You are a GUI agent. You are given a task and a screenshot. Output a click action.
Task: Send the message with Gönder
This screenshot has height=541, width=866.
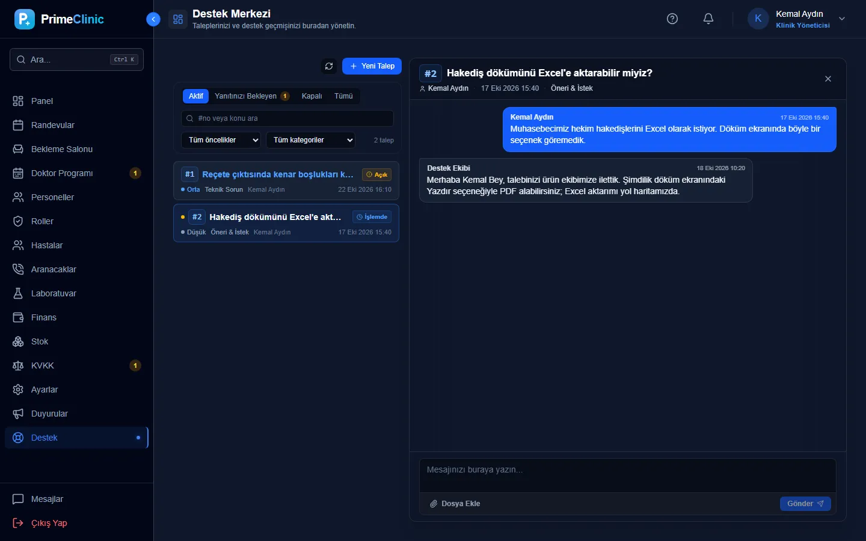click(x=805, y=504)
